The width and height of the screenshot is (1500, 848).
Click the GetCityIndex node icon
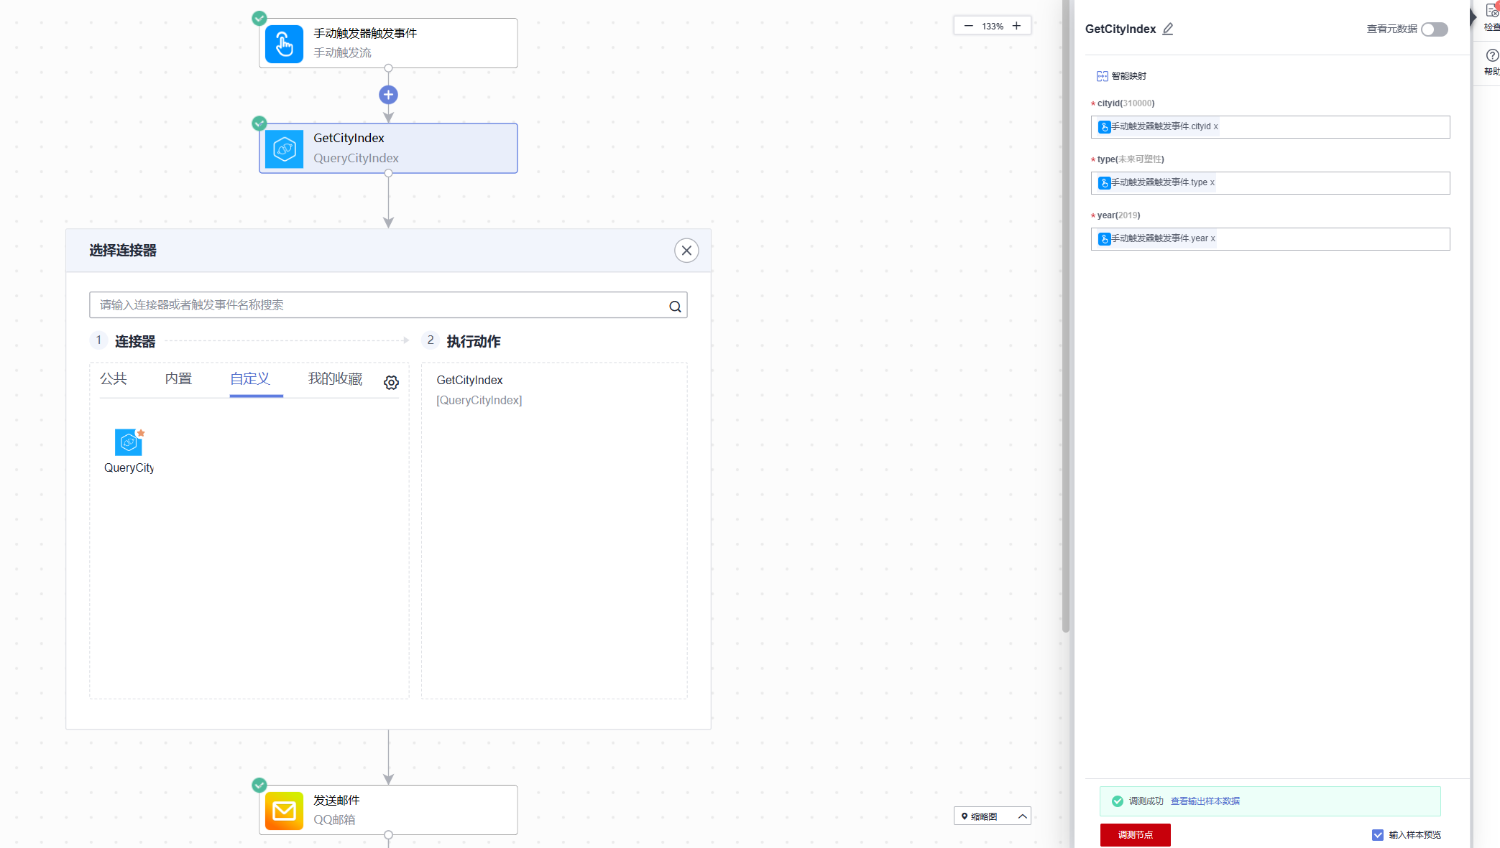click(x=284, y=149)
